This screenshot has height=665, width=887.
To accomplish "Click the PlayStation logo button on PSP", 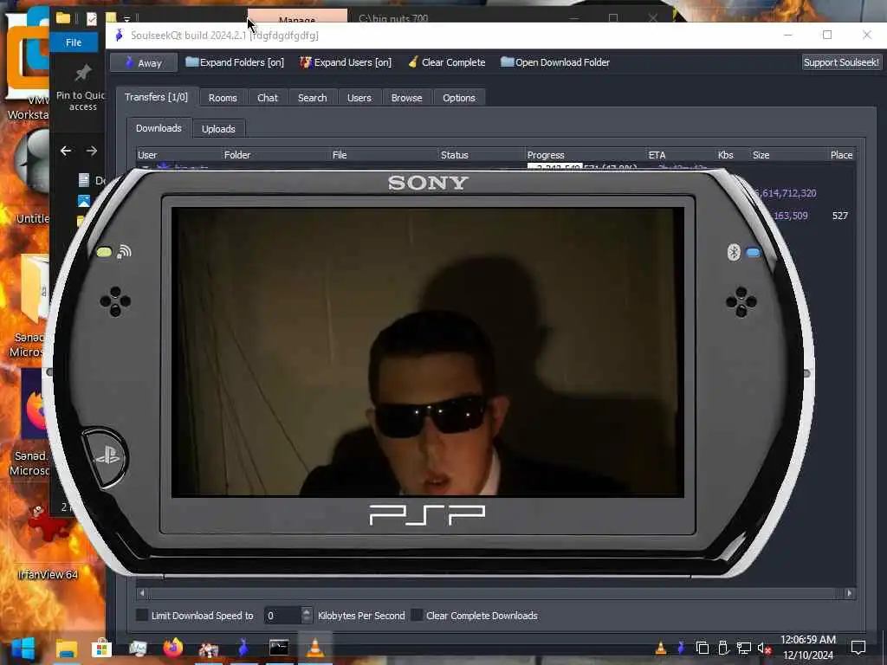I will point(107,457).
